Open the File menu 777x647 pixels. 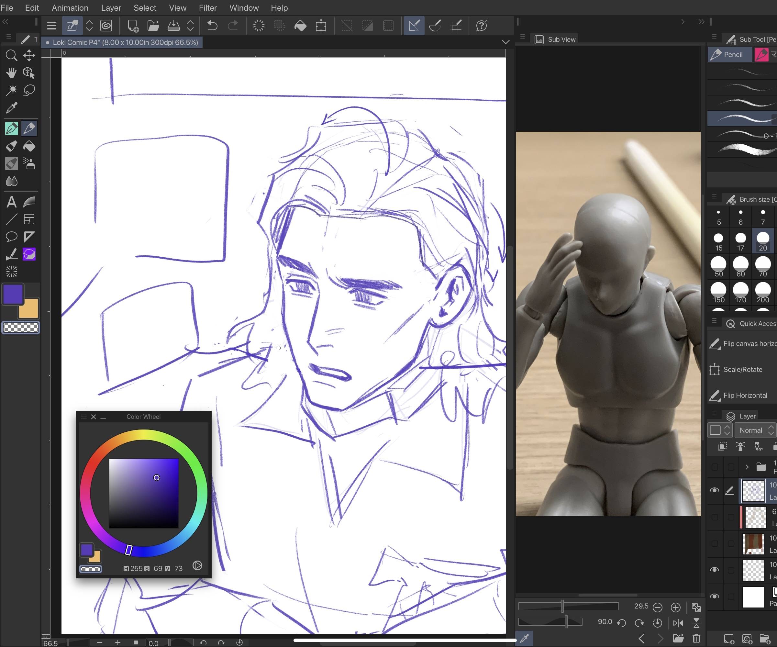(7, 8)
